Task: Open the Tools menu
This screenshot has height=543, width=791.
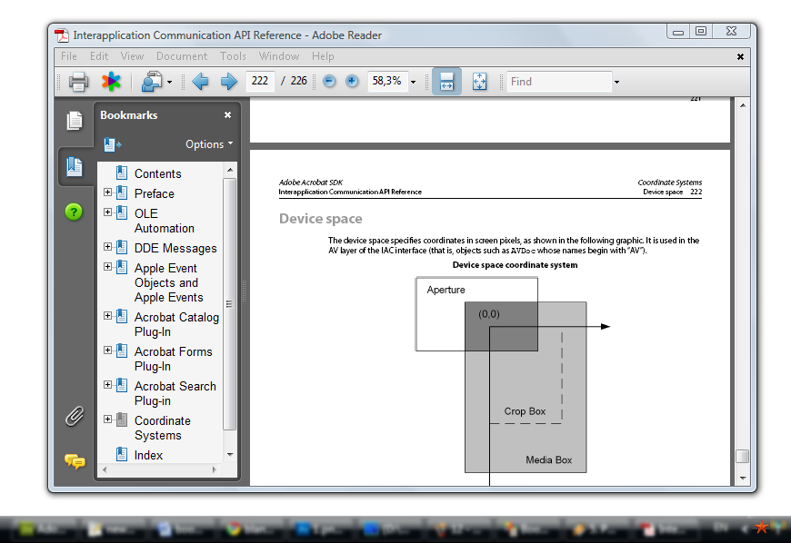Action: click(x=233, y=56)
